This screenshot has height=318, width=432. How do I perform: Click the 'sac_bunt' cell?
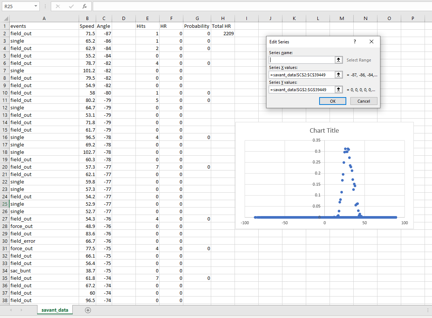point(44,271)
